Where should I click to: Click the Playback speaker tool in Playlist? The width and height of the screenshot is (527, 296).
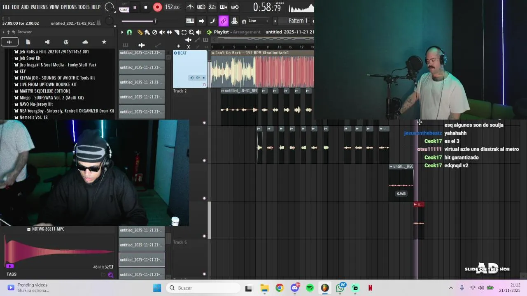pyautogui.click(x=199, y=32)
